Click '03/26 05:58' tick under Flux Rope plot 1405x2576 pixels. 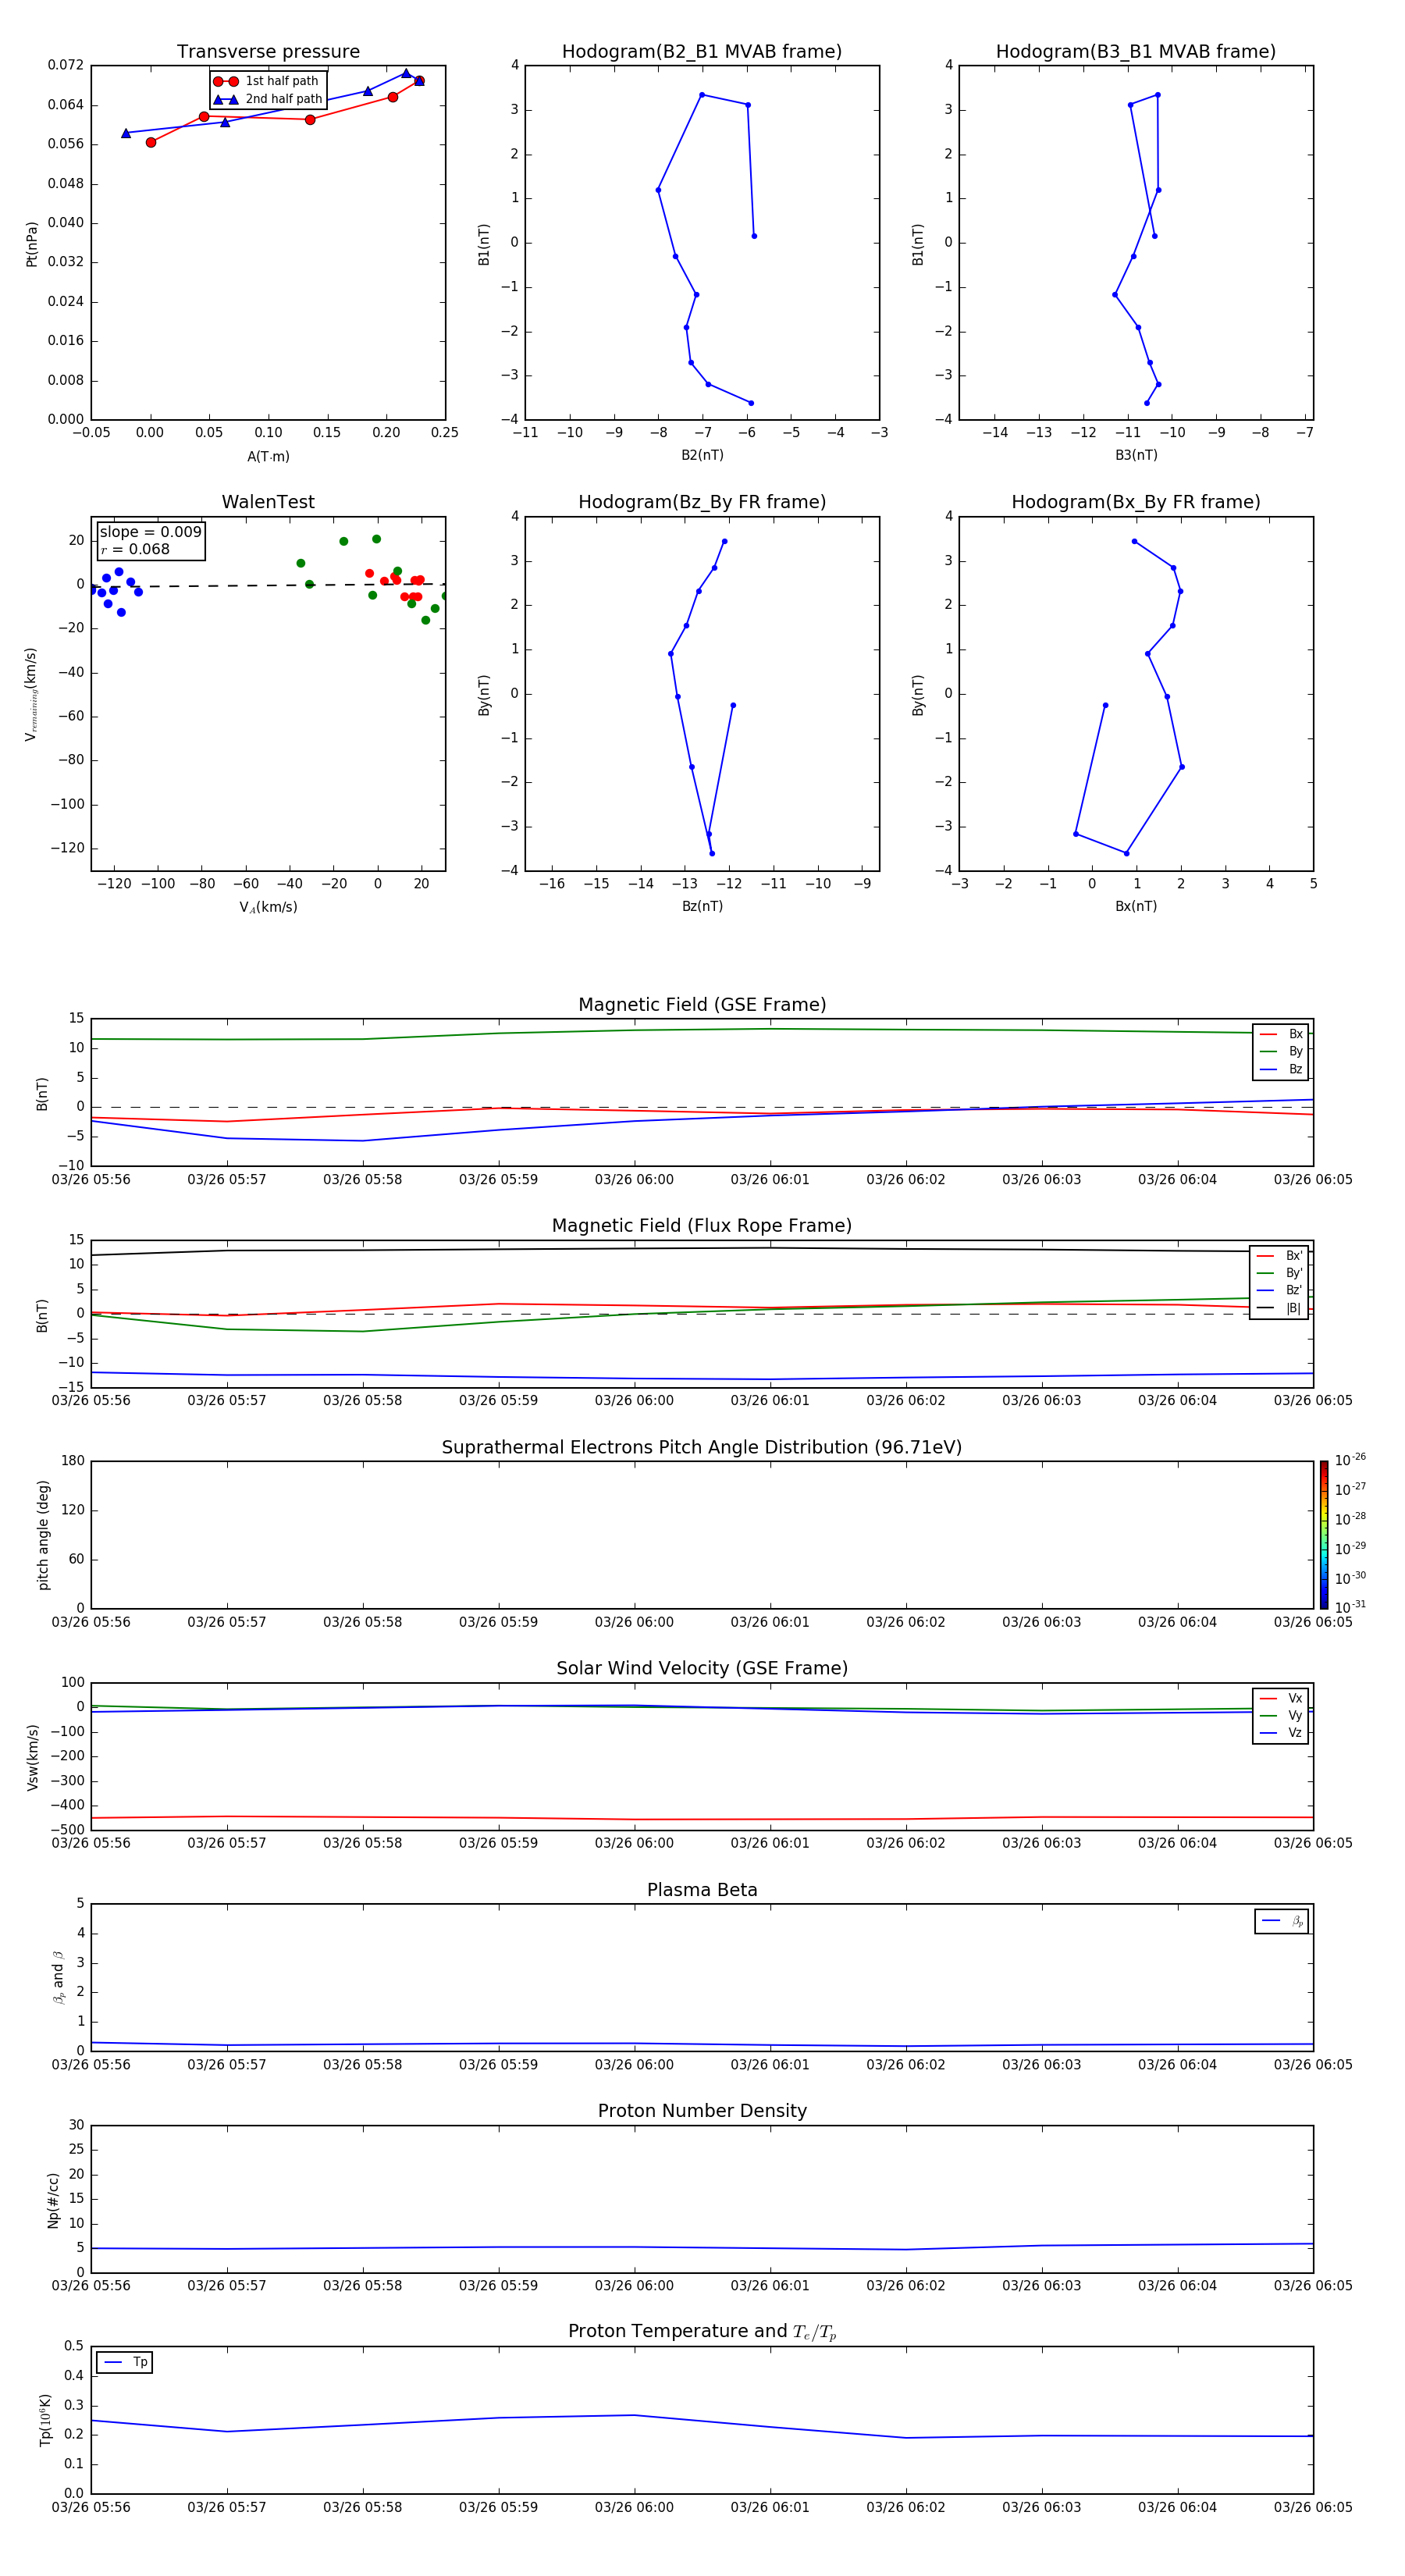click(x=362, y=1401)
